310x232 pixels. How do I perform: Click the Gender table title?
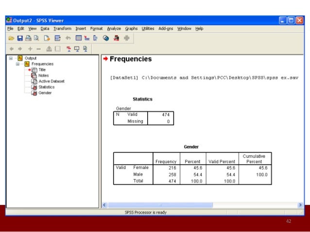click(x=191, y=147)
